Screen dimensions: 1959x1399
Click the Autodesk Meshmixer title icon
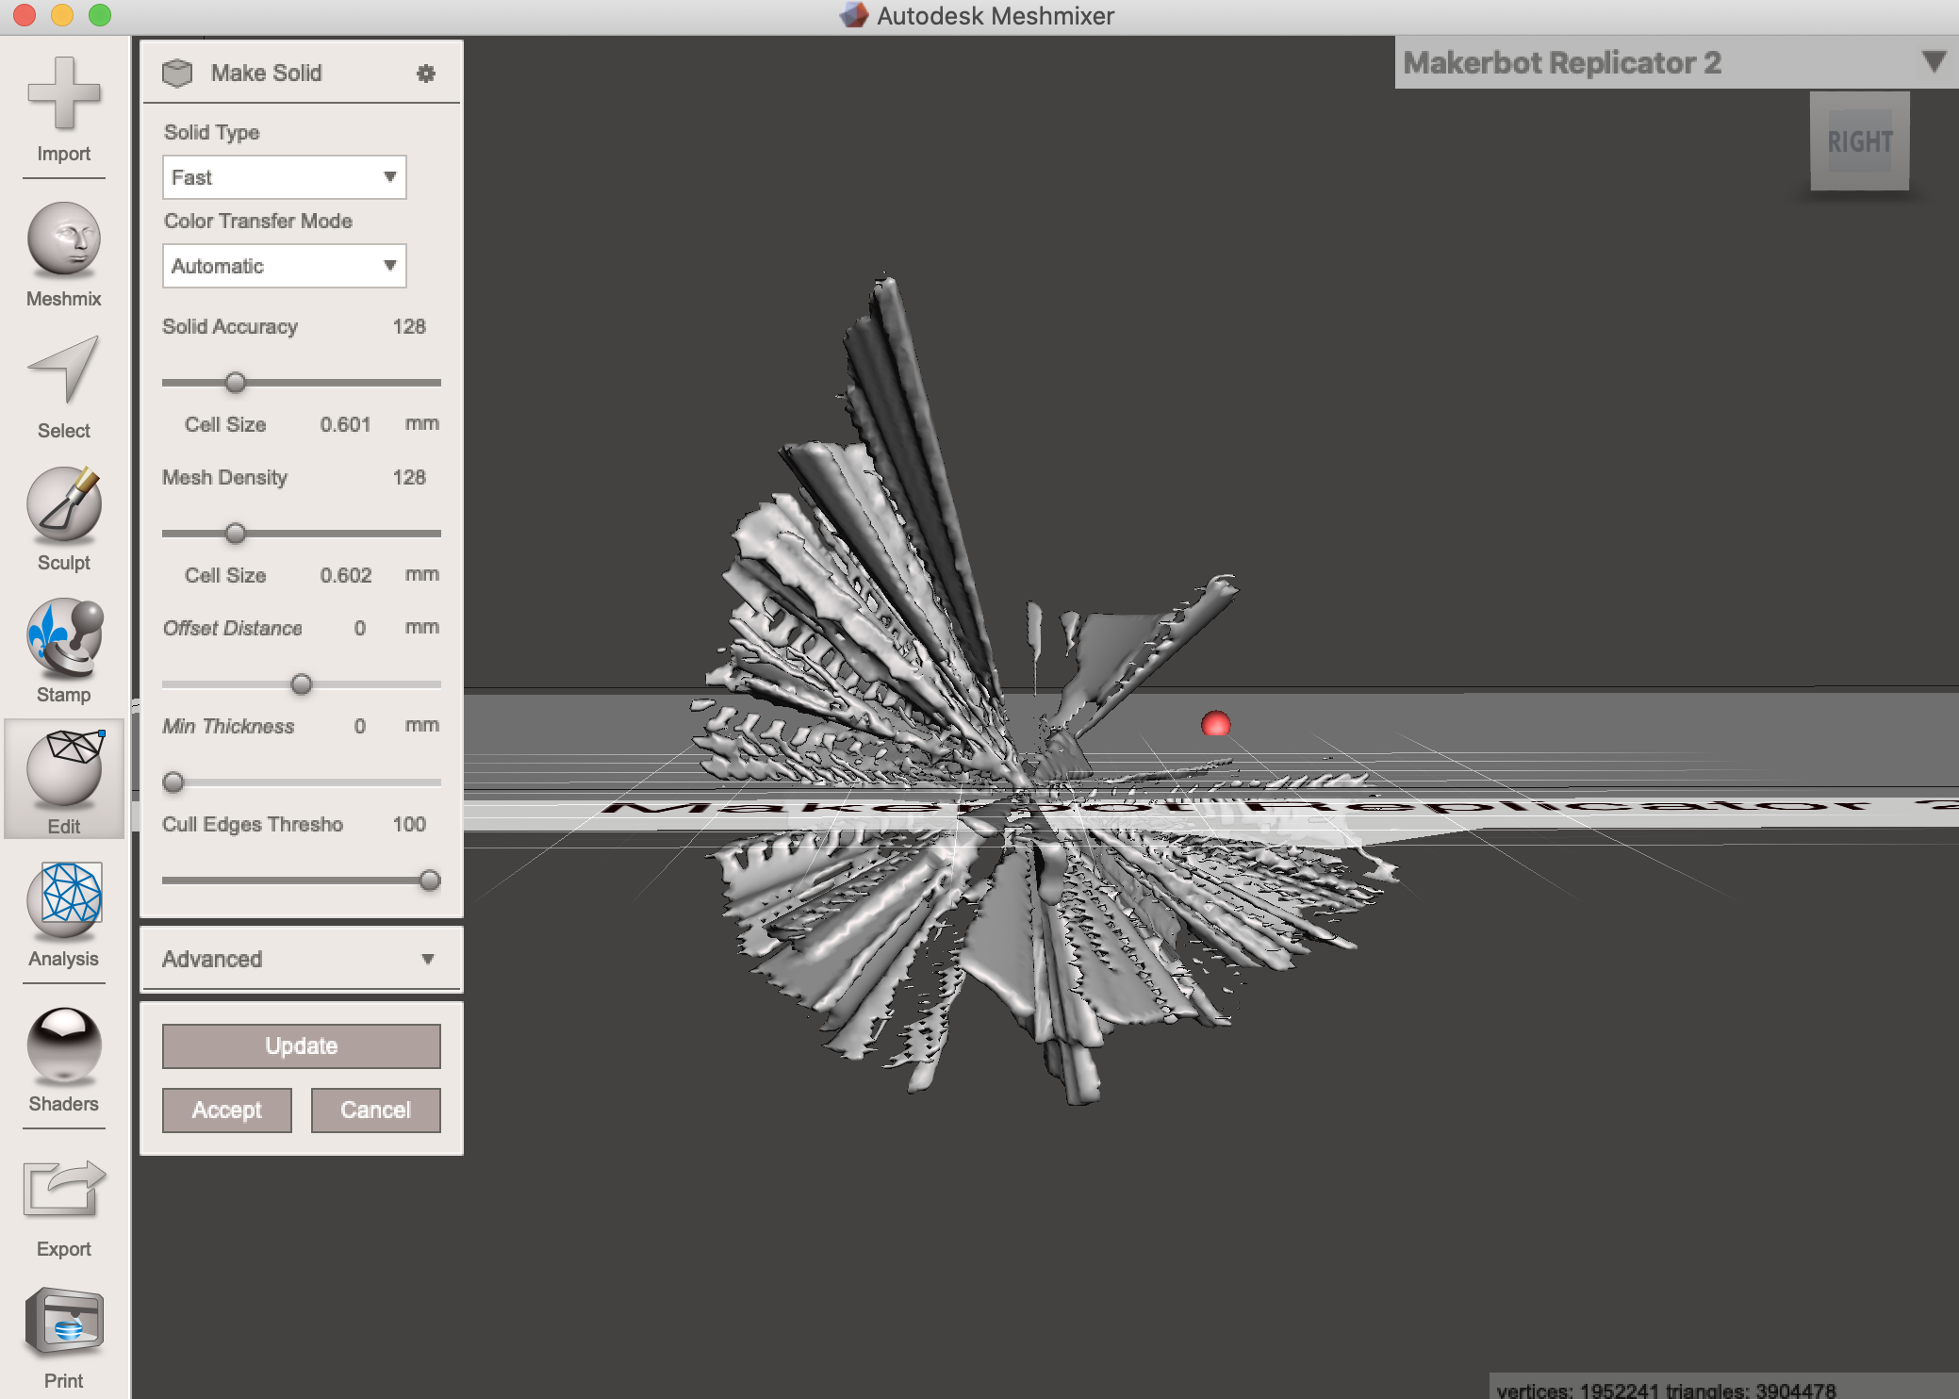click(x=854, y=15)
